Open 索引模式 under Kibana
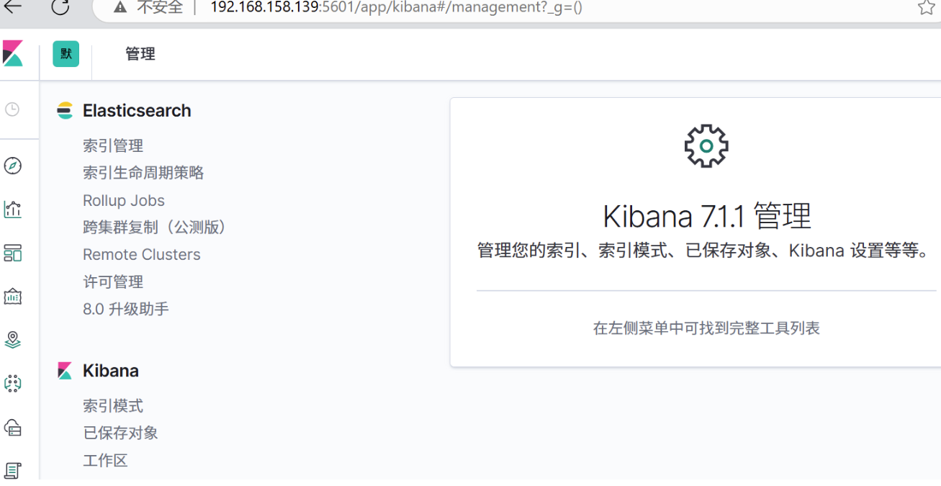Viewport: 941px width, 486px height. (113, 406)
